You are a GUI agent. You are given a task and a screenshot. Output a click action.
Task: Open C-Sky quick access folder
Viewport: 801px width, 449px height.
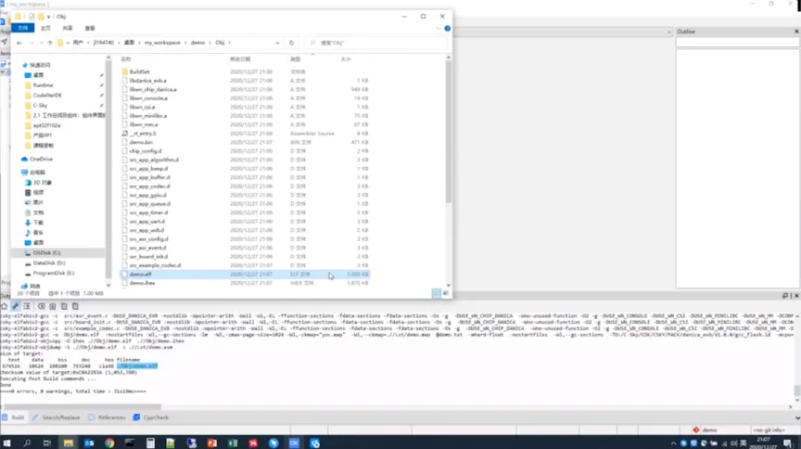[x=40, y=106]
